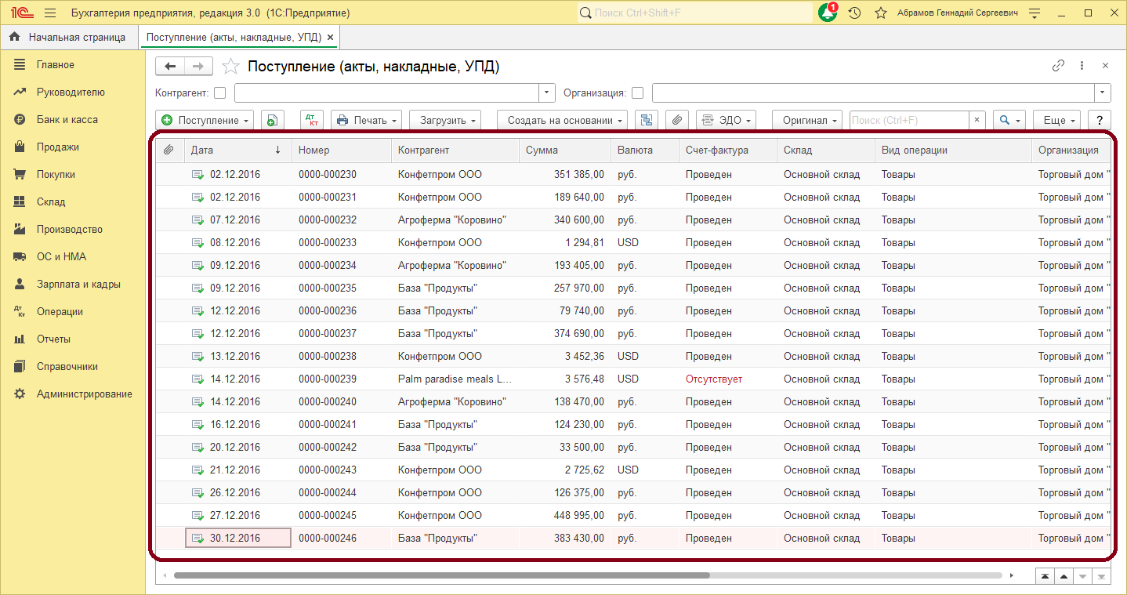
Task: Click the Поиск (Ctrl+F) list search field
Action: pyautogui.click(x=909, y=120)
